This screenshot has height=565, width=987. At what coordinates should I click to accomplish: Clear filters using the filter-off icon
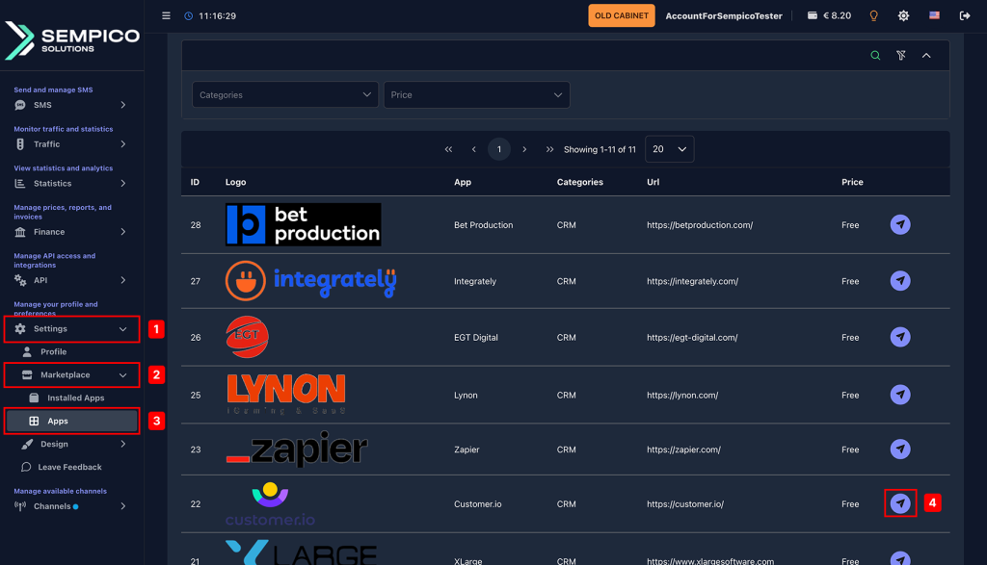coord(901,55)
